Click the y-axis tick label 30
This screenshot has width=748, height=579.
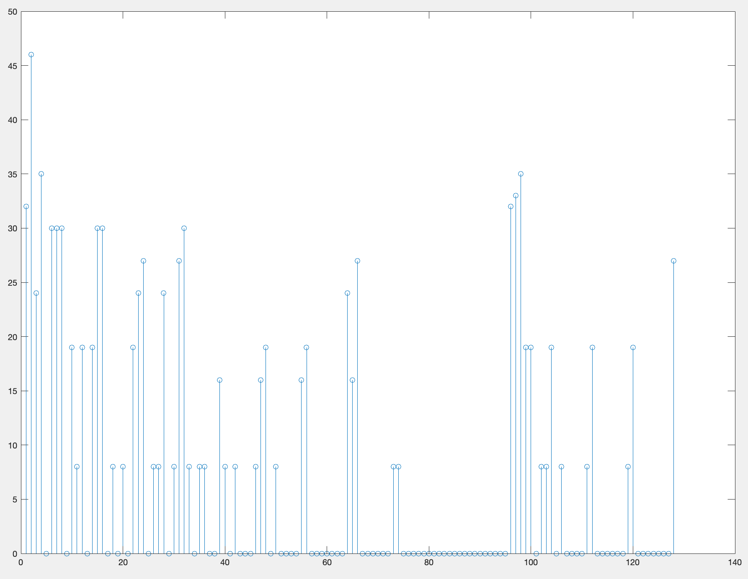12,228
